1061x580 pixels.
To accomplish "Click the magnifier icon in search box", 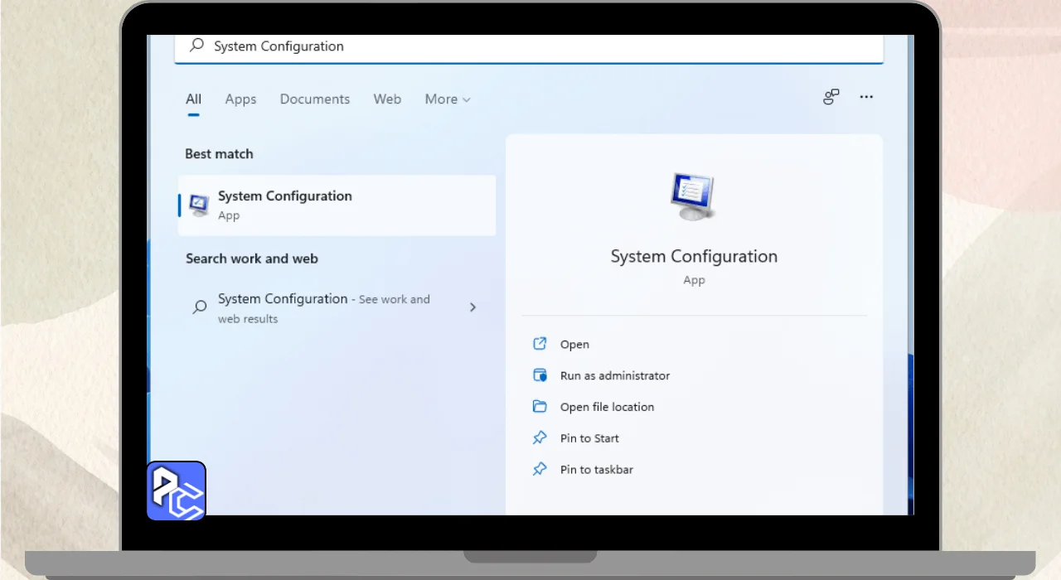I will pos(196,46).
